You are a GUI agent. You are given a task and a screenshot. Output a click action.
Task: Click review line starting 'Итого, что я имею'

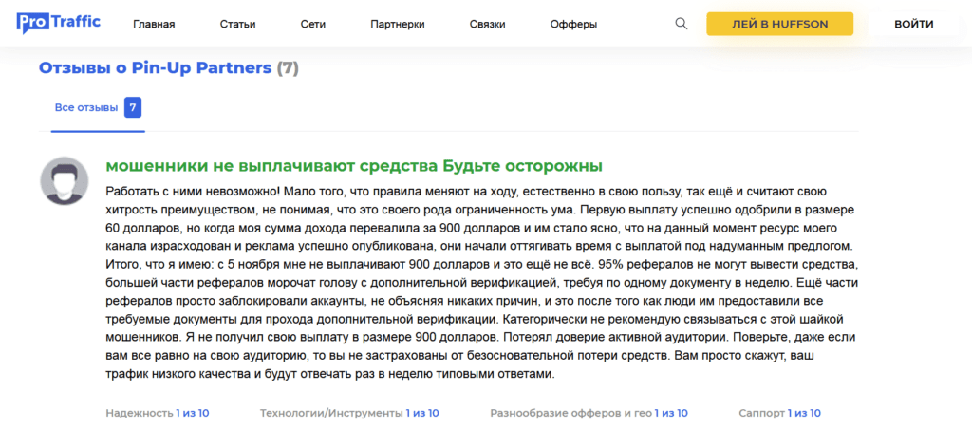(x=481, y=264)
